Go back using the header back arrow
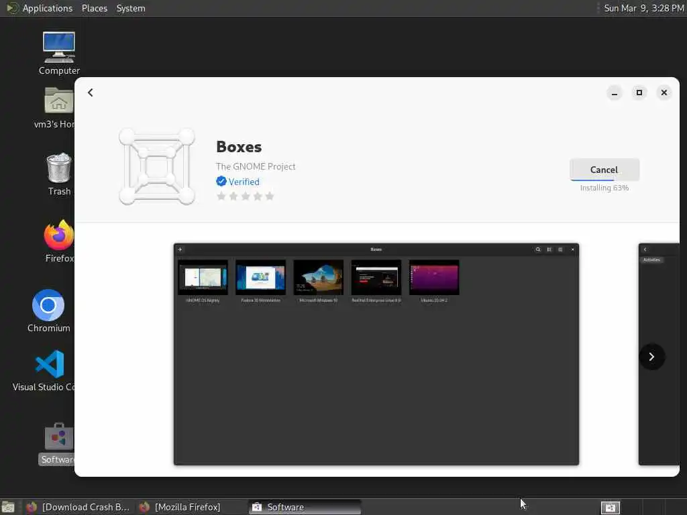The height and width of the screenshot is (515, 687). tap(91, 93)
